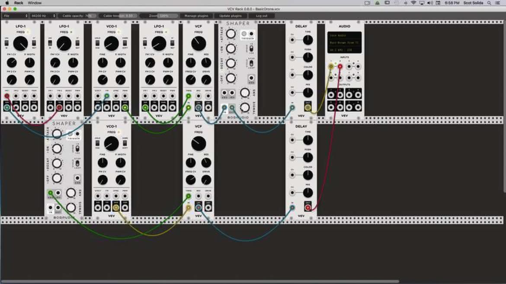Click Audio module input jack 2
This screenshot has height=284, width=506.
coord(340,67)
